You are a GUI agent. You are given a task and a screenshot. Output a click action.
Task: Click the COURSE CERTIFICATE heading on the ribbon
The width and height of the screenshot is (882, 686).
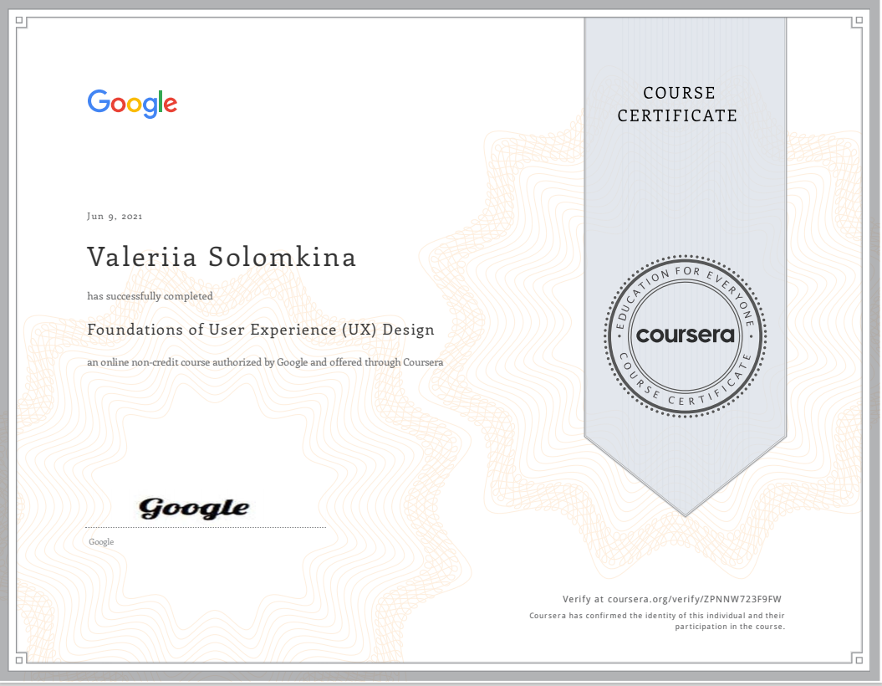coord(677,104)
